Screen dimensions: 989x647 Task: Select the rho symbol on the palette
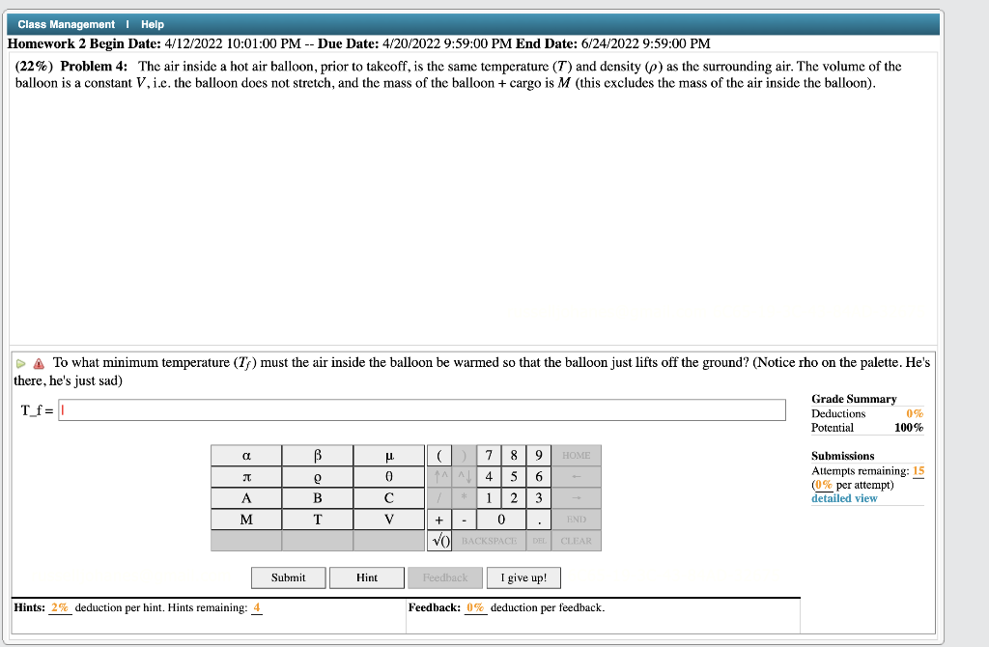[318, 476]
